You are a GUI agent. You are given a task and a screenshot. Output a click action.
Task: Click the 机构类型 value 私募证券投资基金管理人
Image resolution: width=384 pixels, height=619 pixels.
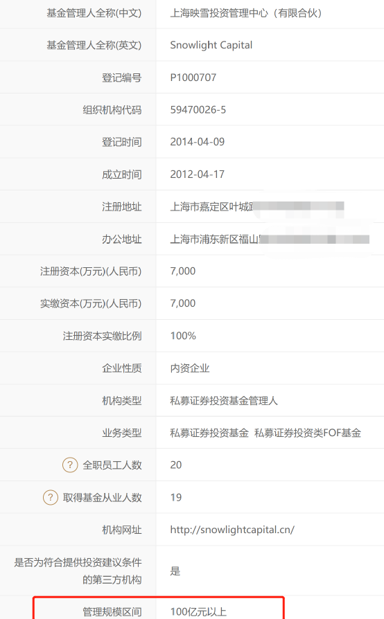click(x=224, y=401)
